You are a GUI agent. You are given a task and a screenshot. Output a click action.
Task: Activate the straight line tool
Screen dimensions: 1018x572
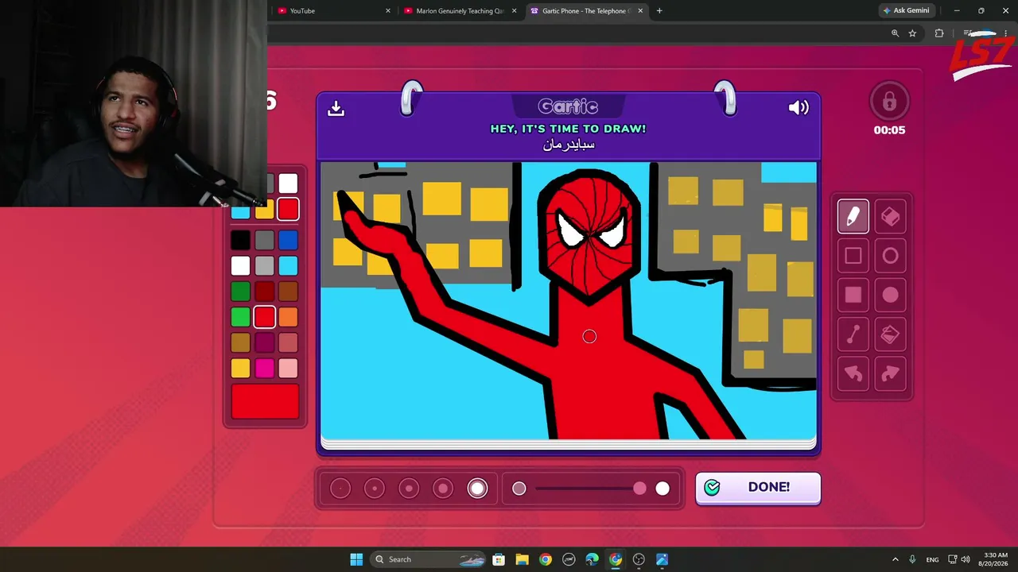[x=853, y=334]
